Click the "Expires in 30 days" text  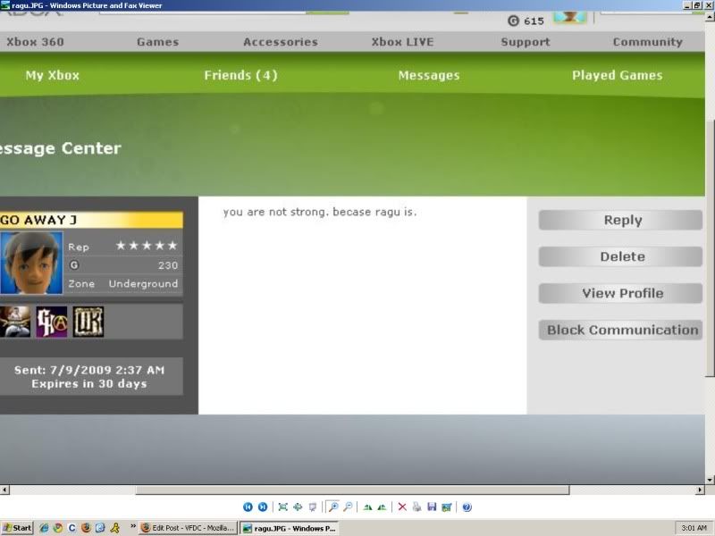pyautogui.click(x=89, y=384)
